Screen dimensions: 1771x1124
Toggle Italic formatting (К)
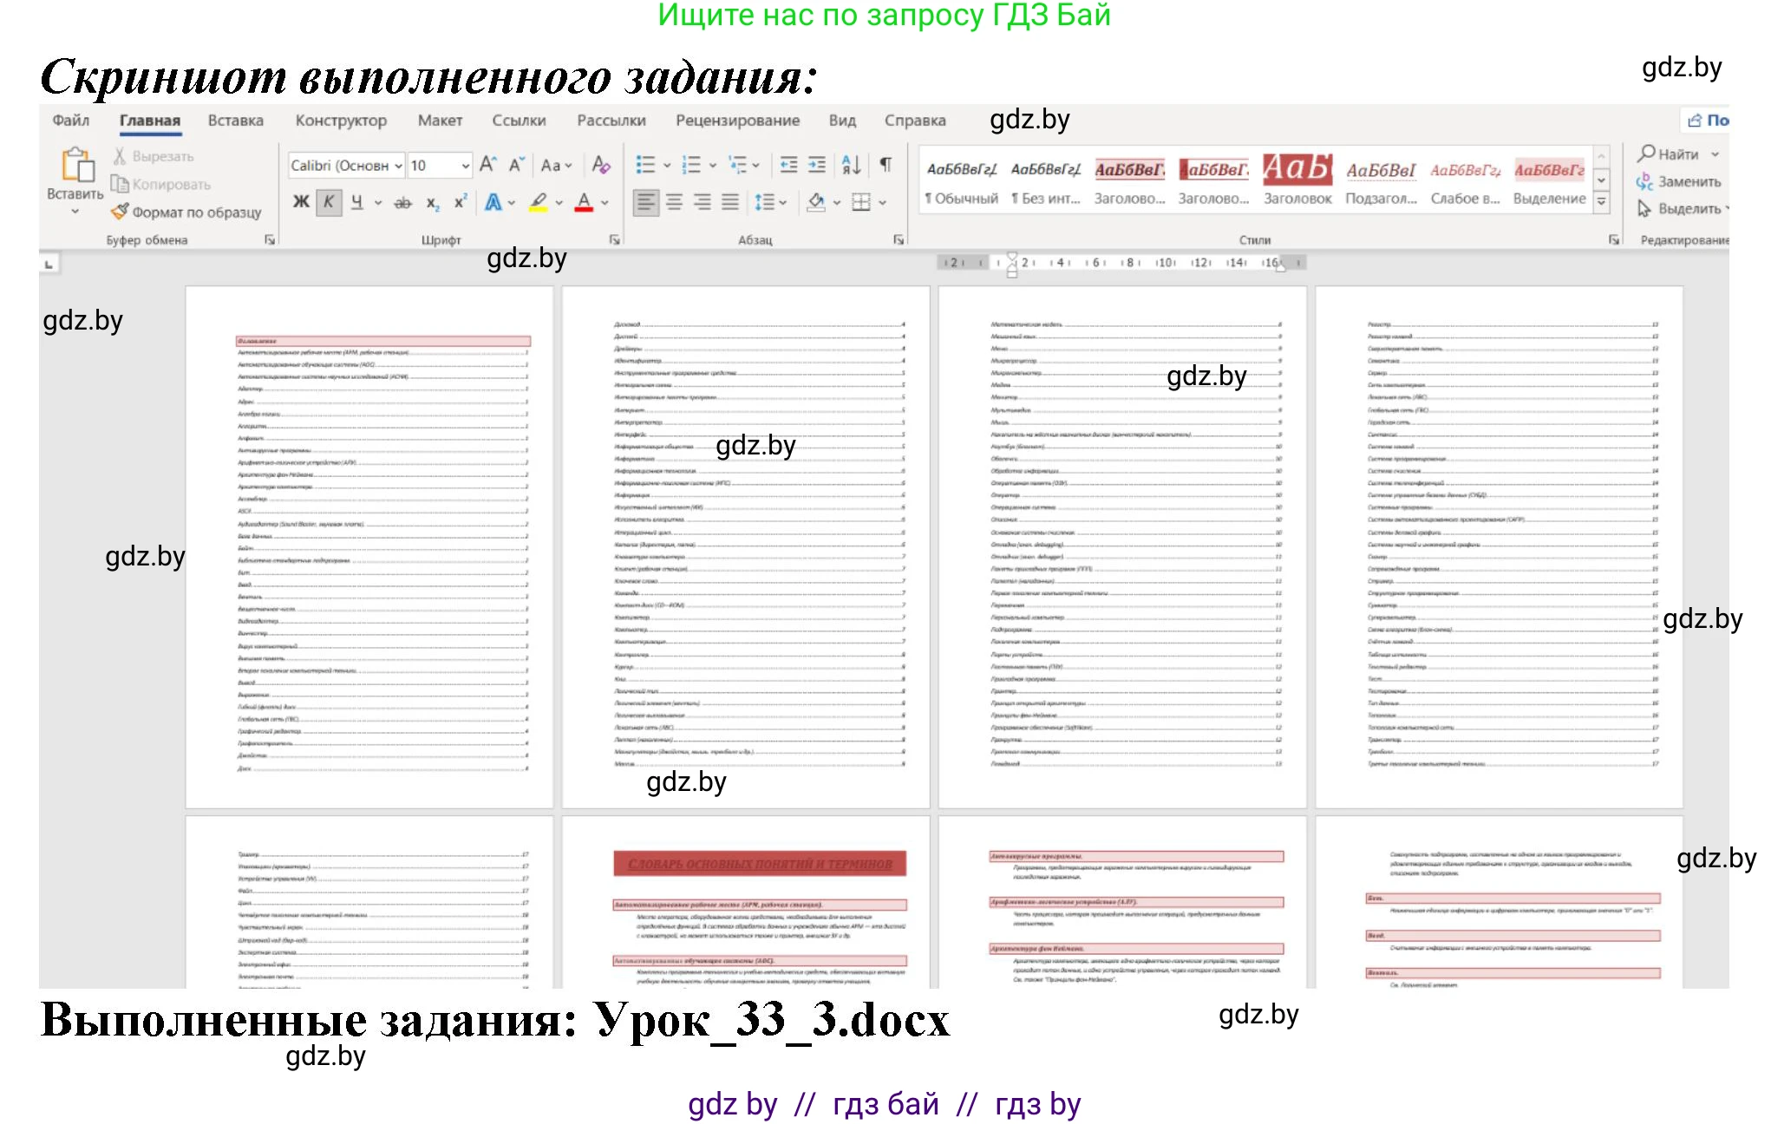click(x=329, y=203)
